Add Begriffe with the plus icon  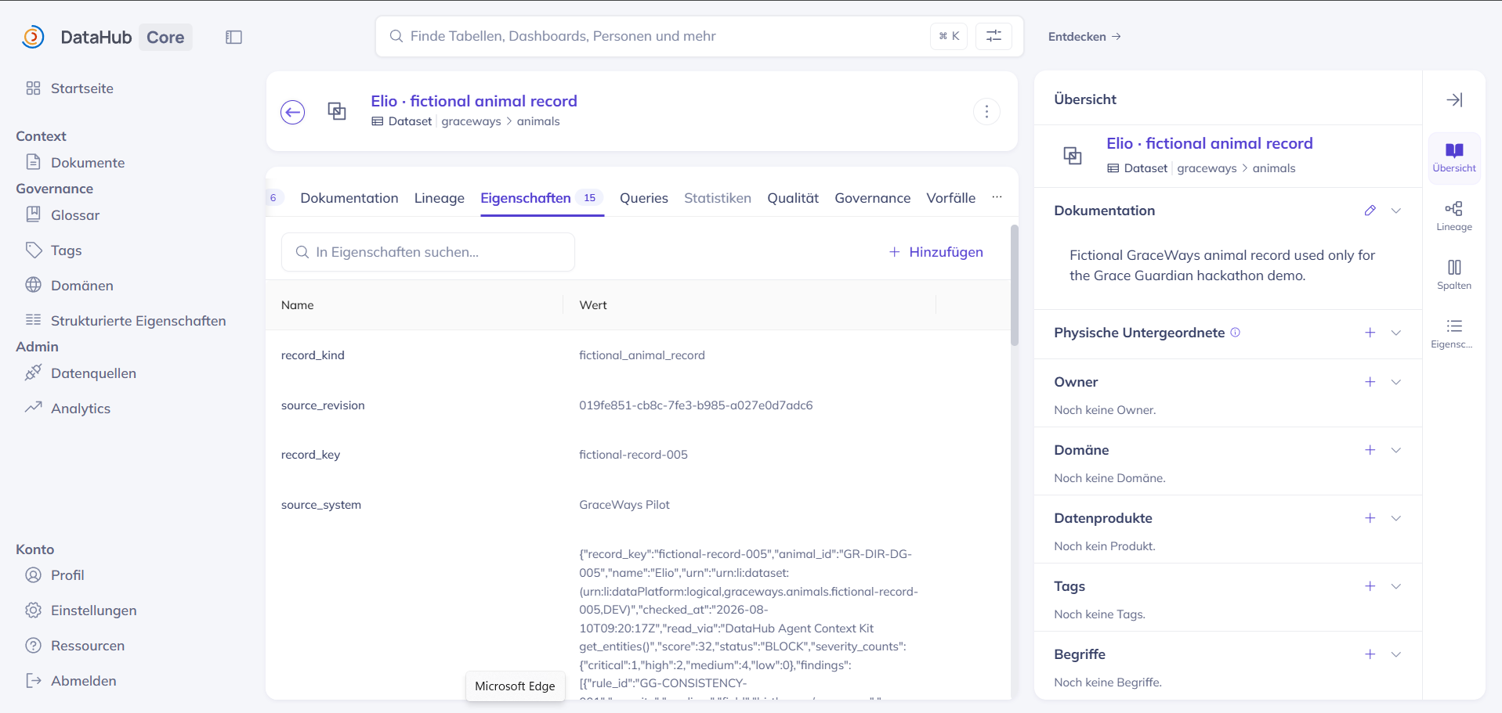click(x=1370, y=654)
